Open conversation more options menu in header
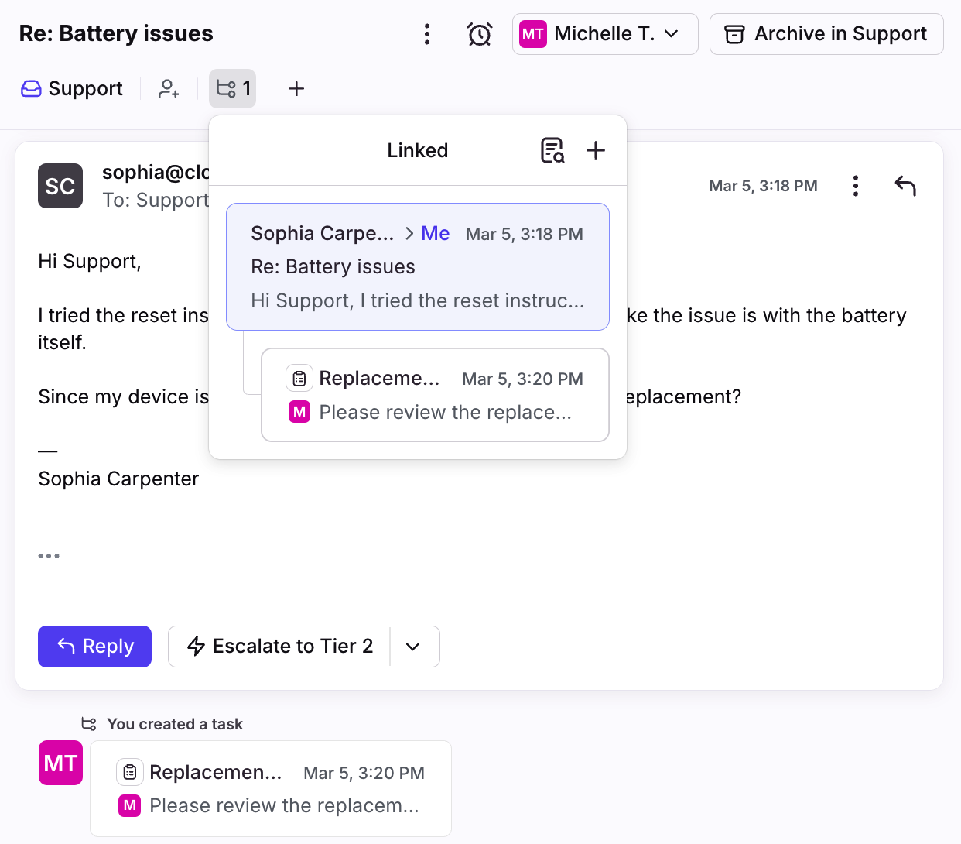Image resolution: width=961 pixels, height=844 pixels. (x=427, y=34)
